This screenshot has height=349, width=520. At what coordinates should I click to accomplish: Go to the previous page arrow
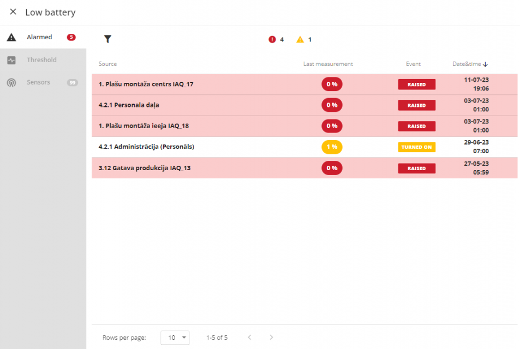tap(249, 338)
